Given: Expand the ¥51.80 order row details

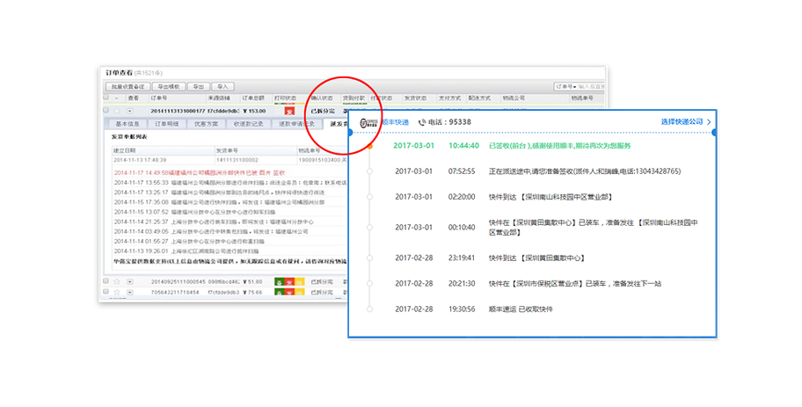Looking at the screenshot, I should click(x=130, y=281).
